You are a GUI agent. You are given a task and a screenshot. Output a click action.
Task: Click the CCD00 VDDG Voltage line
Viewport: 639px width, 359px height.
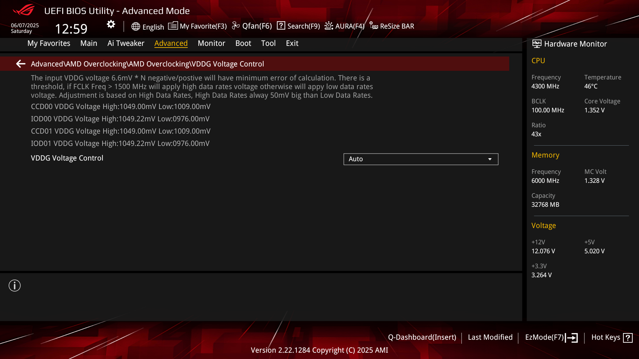(x=120, y=107)
